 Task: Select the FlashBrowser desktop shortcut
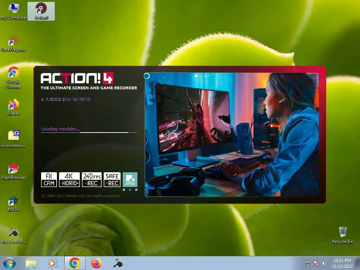[x=14, y=171]
